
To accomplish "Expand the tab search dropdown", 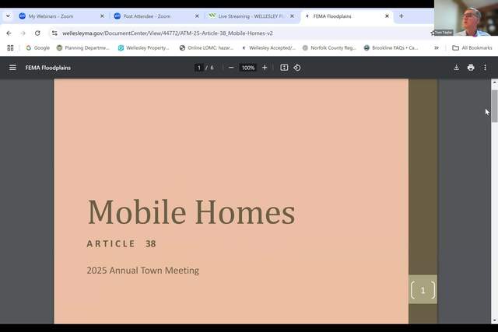I will 8,16.
